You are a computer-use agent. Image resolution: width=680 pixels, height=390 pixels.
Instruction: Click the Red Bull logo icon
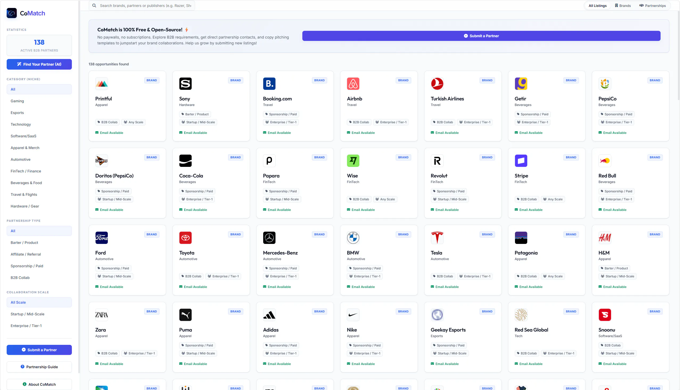[605, 161]
